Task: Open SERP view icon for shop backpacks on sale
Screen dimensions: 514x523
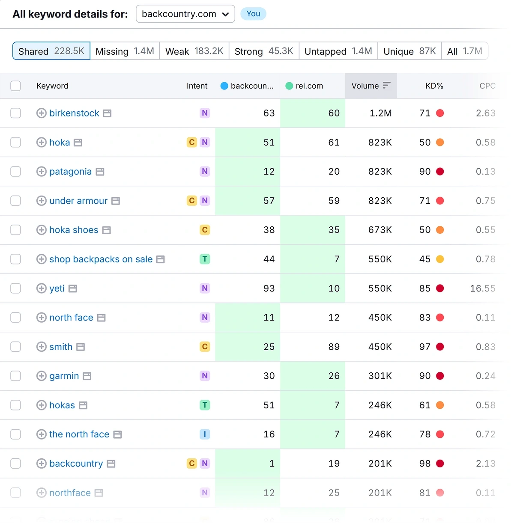Action: click(161, 259)
